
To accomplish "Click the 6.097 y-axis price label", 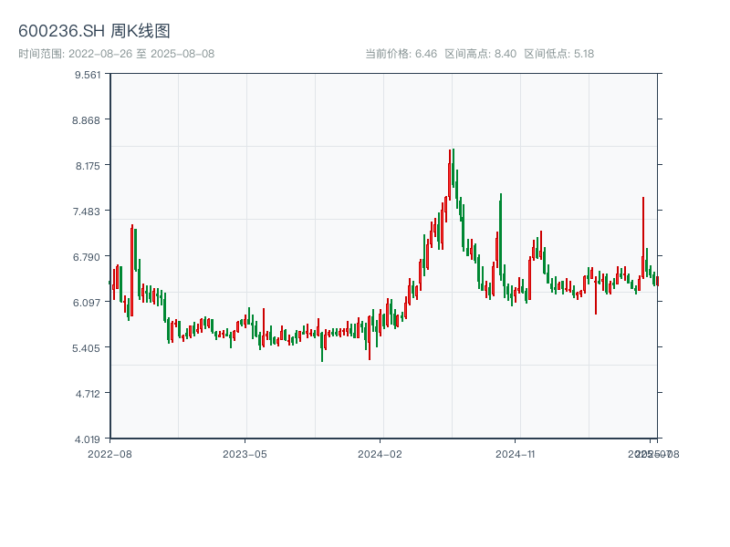I will (x=88, y=303).
